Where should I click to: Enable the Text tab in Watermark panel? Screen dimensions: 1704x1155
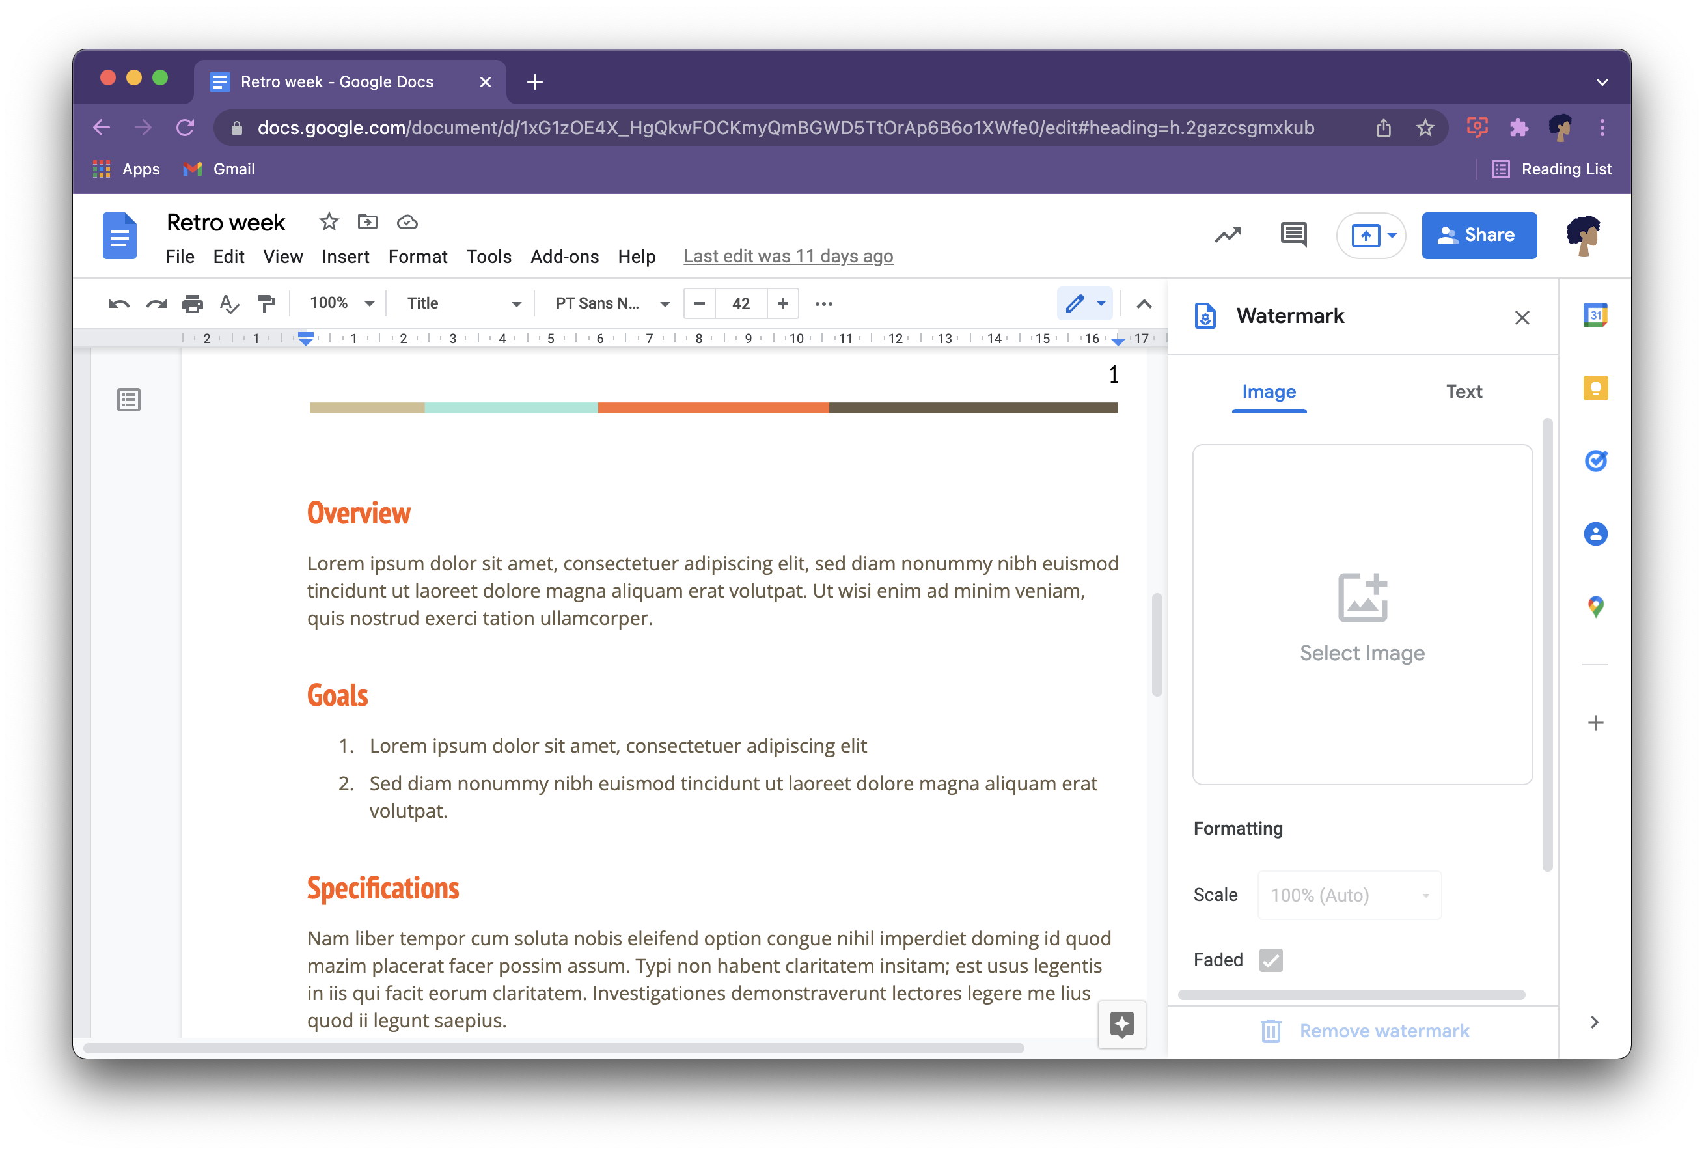(1462, 391)
